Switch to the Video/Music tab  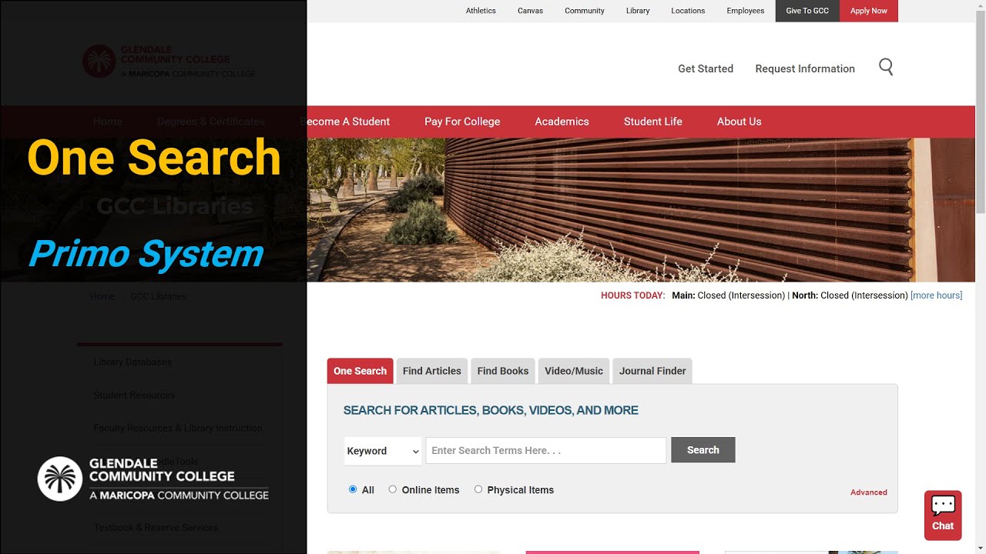click(x=574, y=371)
